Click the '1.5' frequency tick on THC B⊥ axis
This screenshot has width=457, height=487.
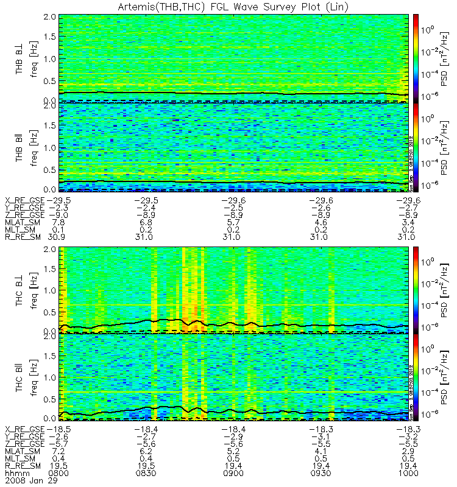coord(50,269)
